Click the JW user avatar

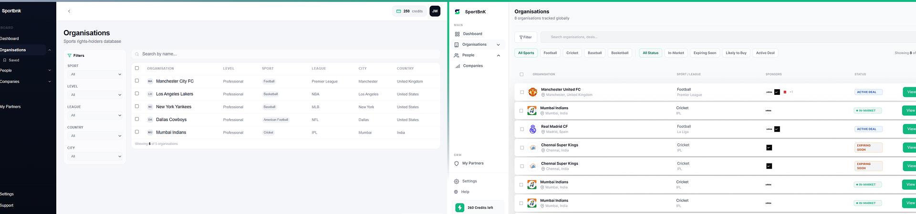(x=435, y=11)
